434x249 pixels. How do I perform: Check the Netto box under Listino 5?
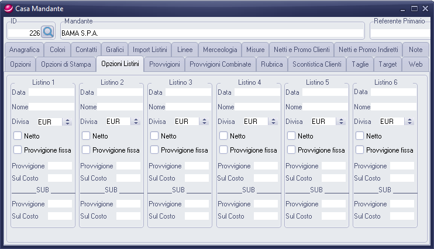291,136
